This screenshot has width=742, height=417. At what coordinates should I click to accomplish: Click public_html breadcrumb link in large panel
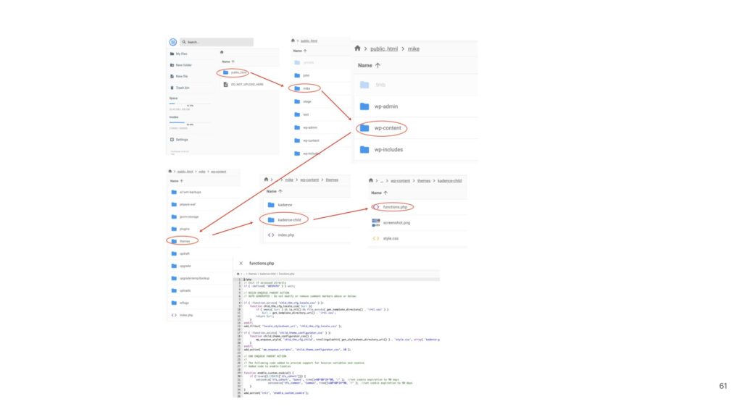pyautogui.click(x=385, y=49)
